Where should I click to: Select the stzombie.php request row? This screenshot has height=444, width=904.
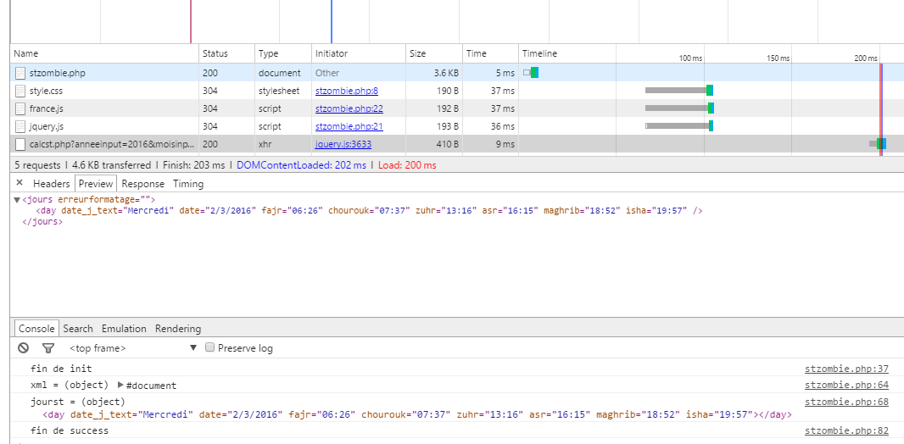pyautogui.click(x=456, y=73)
